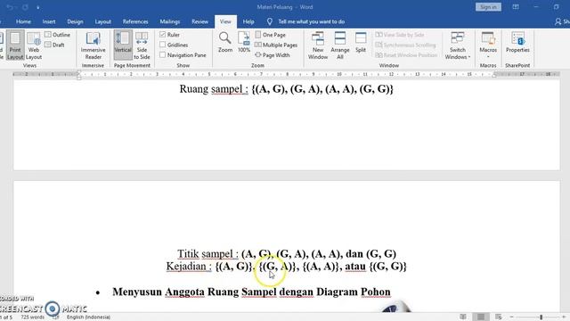Split the document window

coord(361,42)
